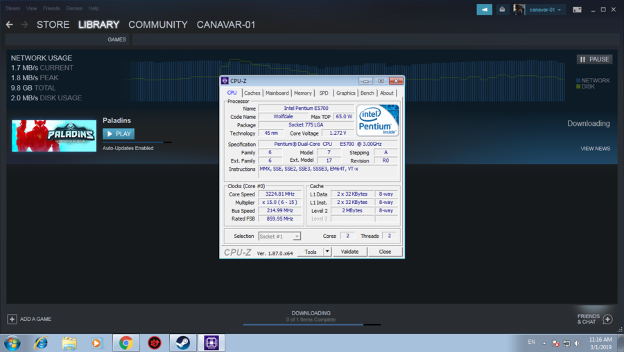Switch to the Graphics tab in CPU-Z

tap(345, 93)
